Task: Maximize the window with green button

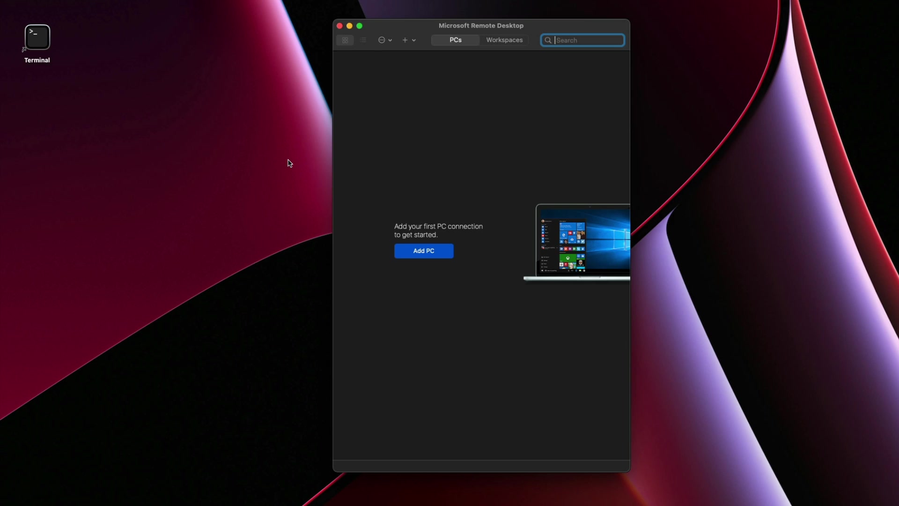Action: coord(360,26)
